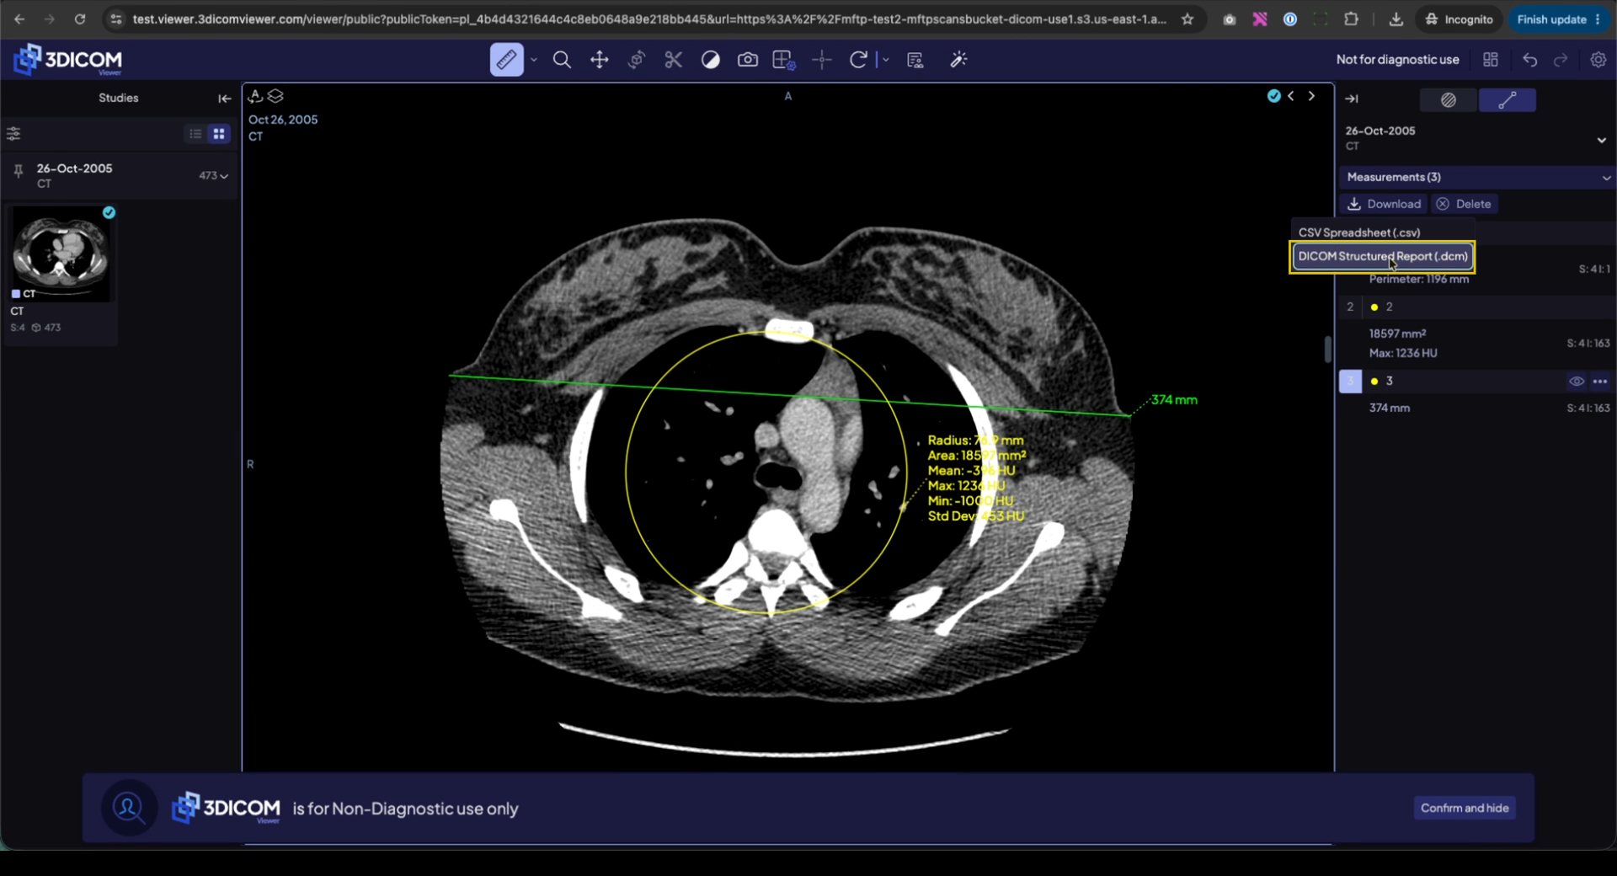Activate the magnifier zoom tool
This screenshot has width=1617, height=876.
click(x=562, y=60)
